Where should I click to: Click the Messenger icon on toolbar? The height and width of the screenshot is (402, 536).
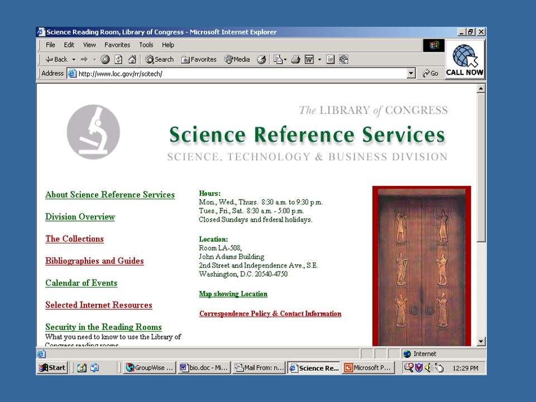tap(343, 60)
